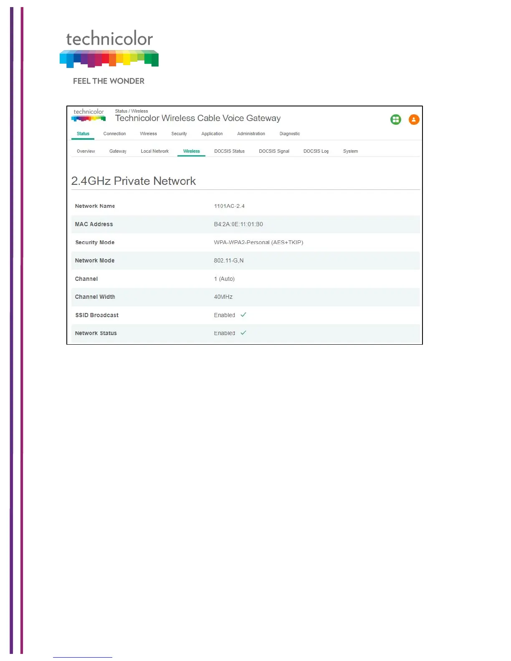Click the Enabled text beside Network Status
This screenshot has width=511, height=661.
(x=225, y=333)
